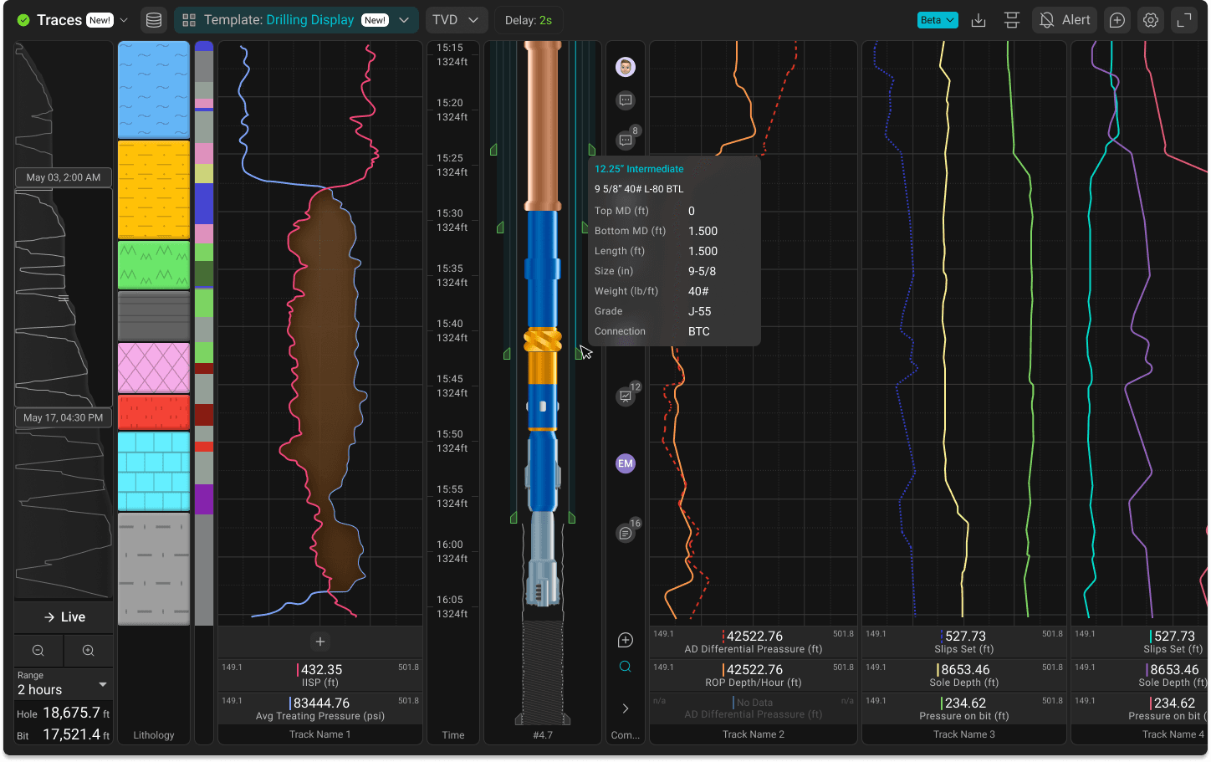Viewport: 1211px width, 762px height.
Task: Open settings gear icon
Action: [x=1151, y=20]
